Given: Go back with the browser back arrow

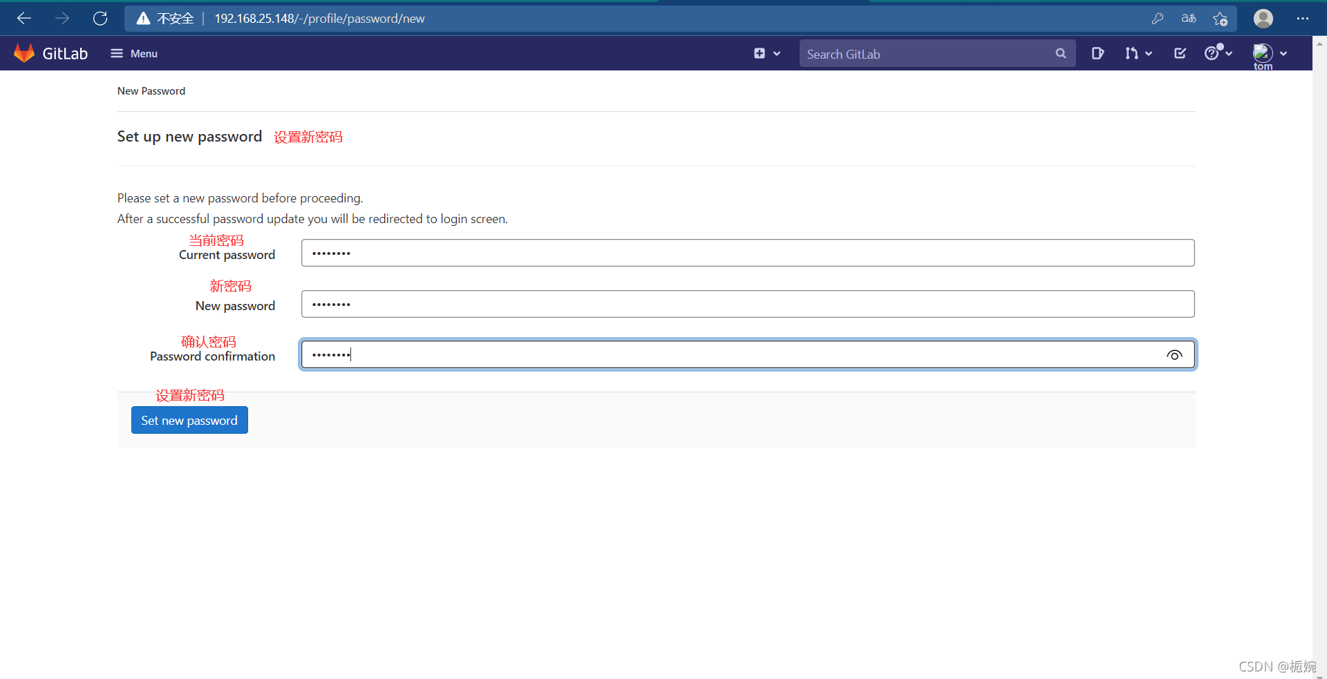Looking at the screenshot, I should coord(24,19).
